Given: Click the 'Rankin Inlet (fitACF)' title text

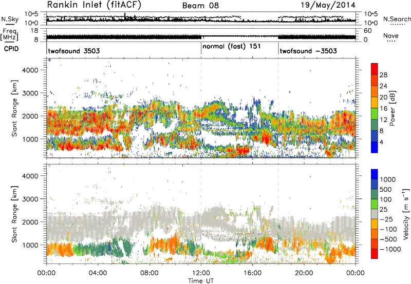Looking at the screenshot, I should tap(94, 5).
